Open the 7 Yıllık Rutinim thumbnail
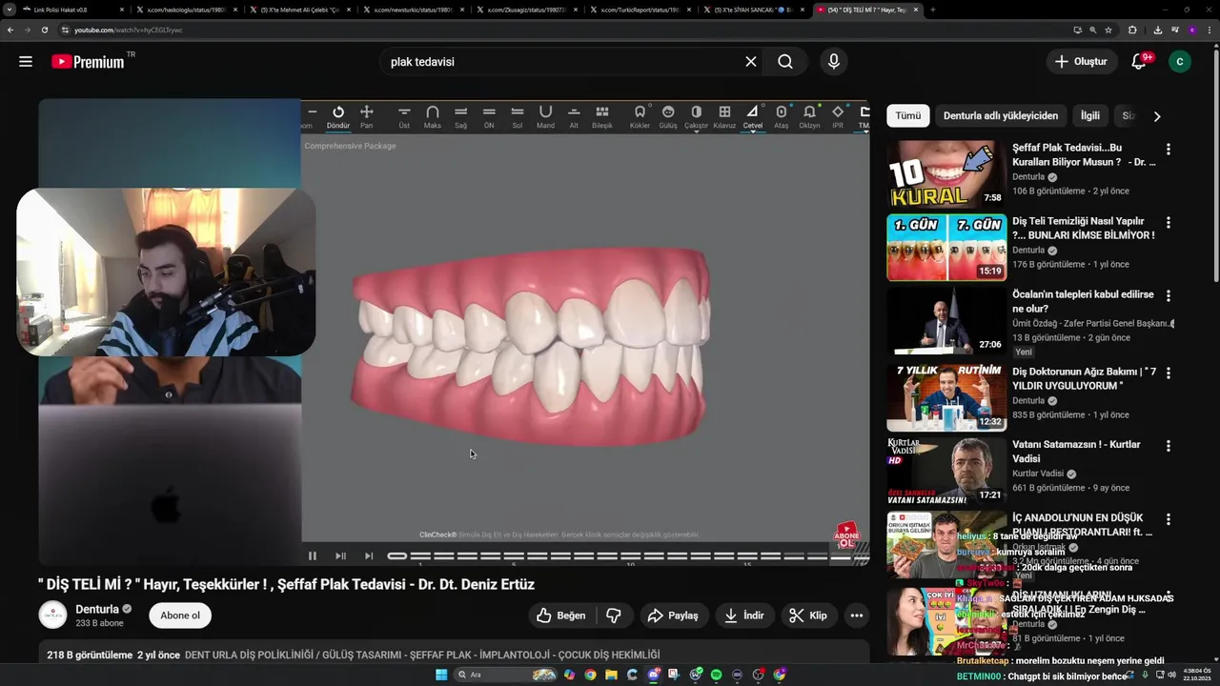1220x686 pixels. (946, 398)
